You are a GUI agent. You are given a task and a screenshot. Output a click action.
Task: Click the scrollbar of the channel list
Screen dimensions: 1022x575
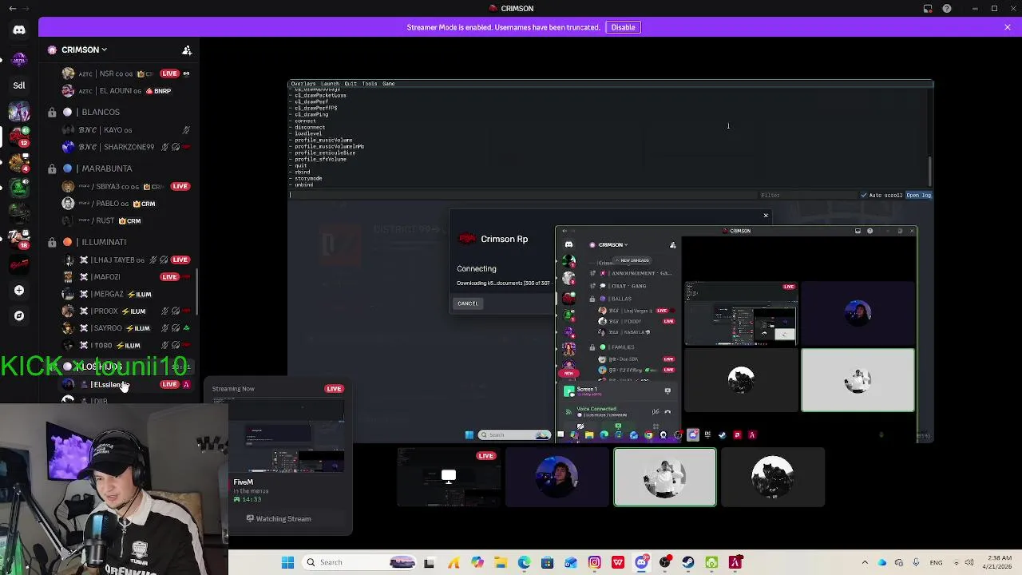(196, 291)
